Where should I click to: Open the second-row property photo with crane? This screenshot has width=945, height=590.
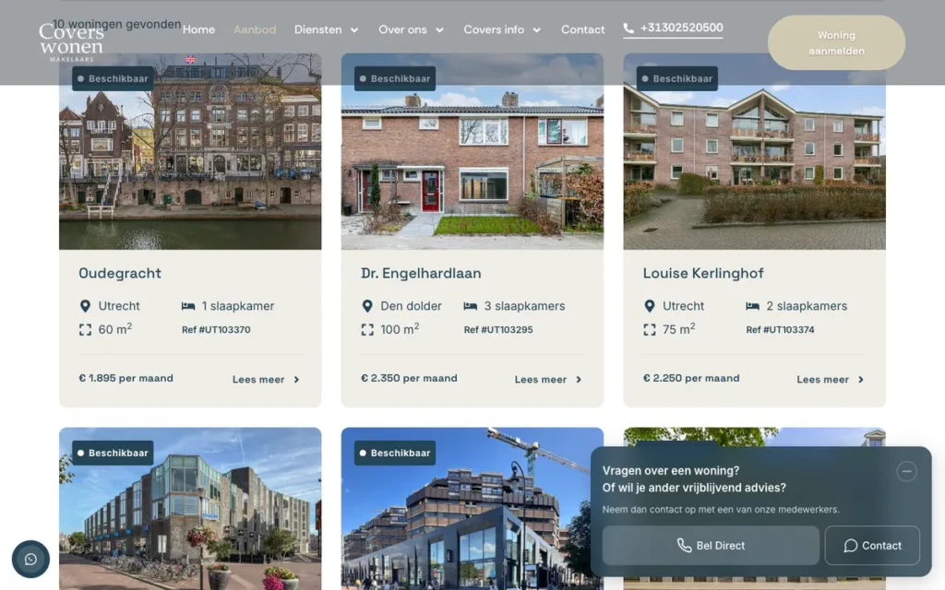coord(472,509)
